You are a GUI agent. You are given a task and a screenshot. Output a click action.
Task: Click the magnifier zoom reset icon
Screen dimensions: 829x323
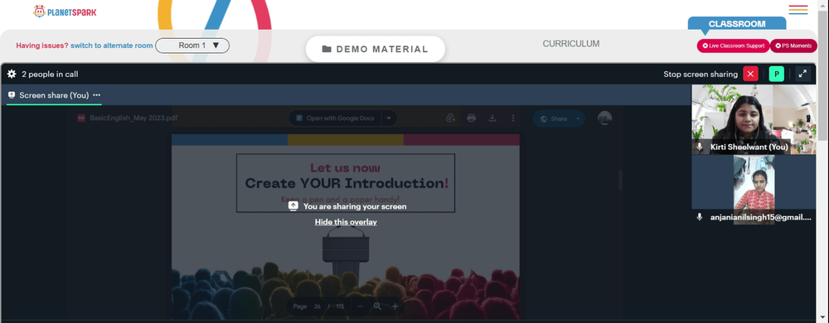point(377,306)
